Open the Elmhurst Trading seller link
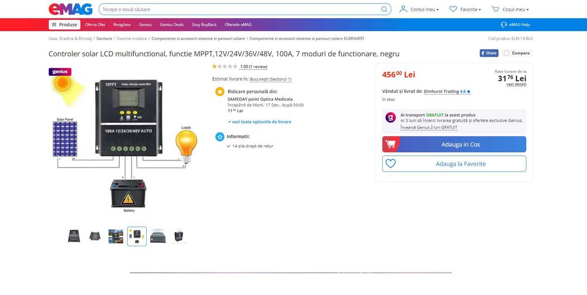The width and height of the screenshot is (587, 295). coord(441,92)
